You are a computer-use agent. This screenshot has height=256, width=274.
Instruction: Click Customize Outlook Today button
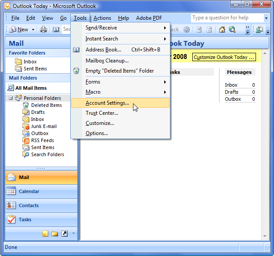(224, 57)
